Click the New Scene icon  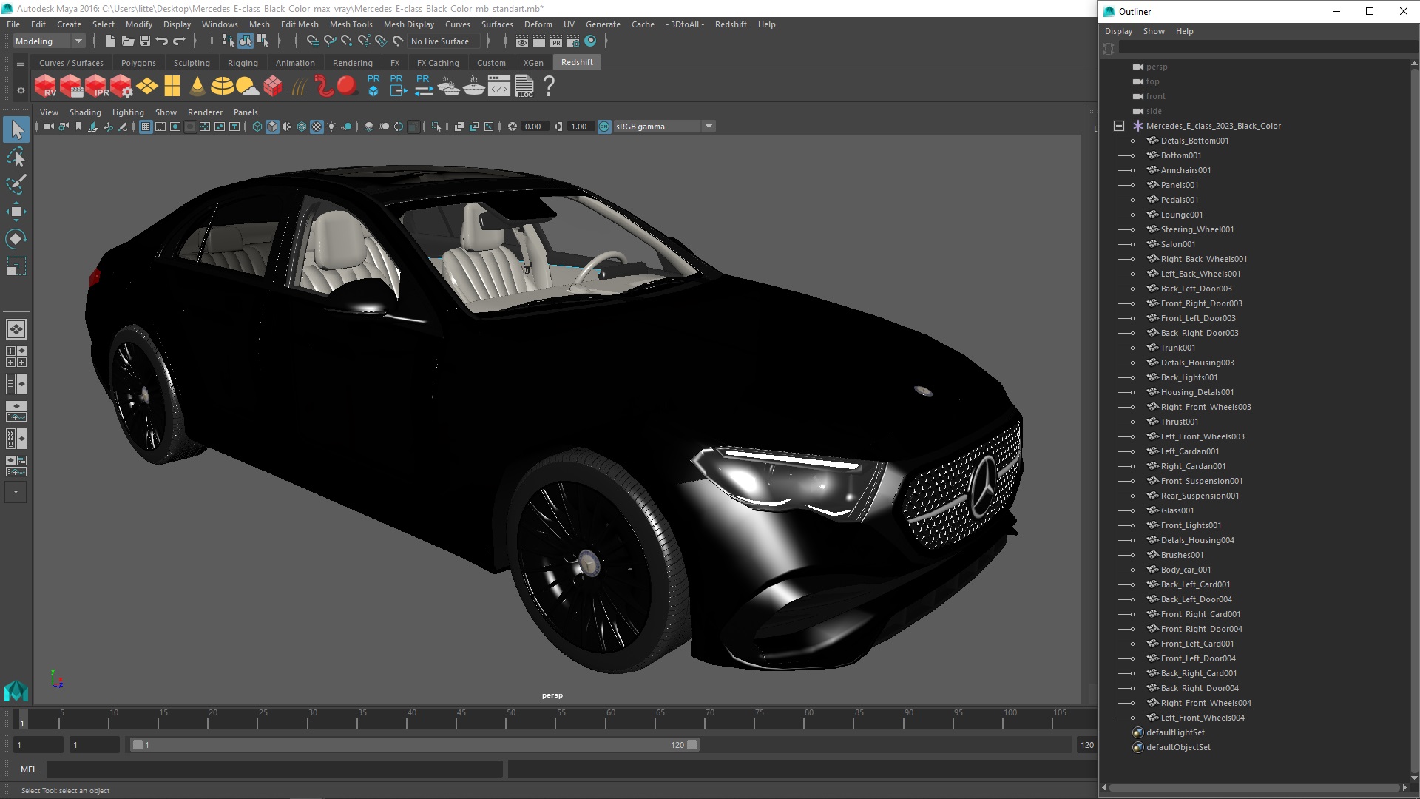click(110, 41)
